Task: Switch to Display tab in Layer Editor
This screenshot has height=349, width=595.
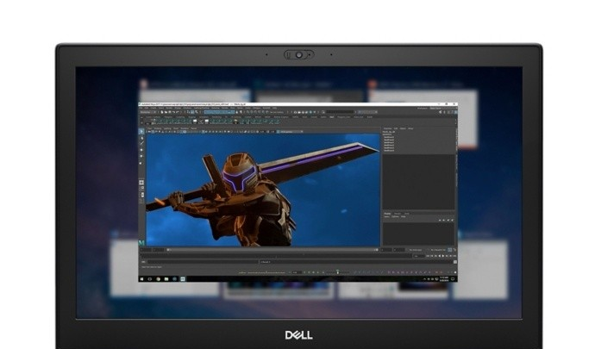Action: 387,214
